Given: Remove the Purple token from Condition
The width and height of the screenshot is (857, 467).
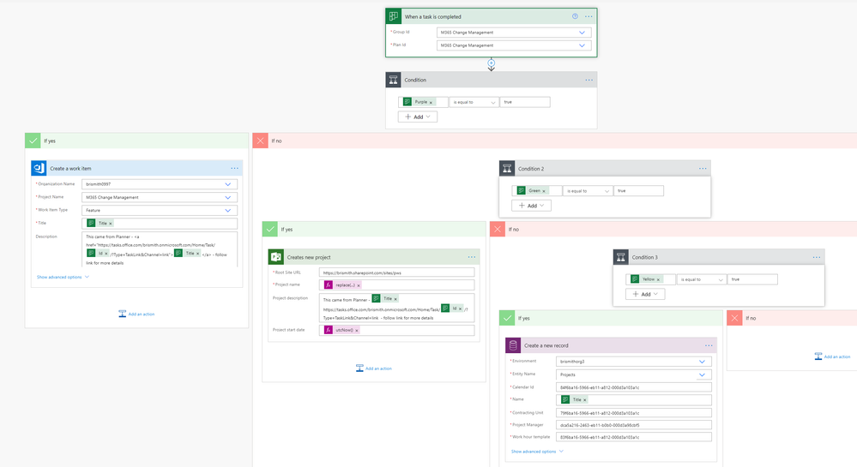Looking at the screenshot, I should [x=431, y=102].
